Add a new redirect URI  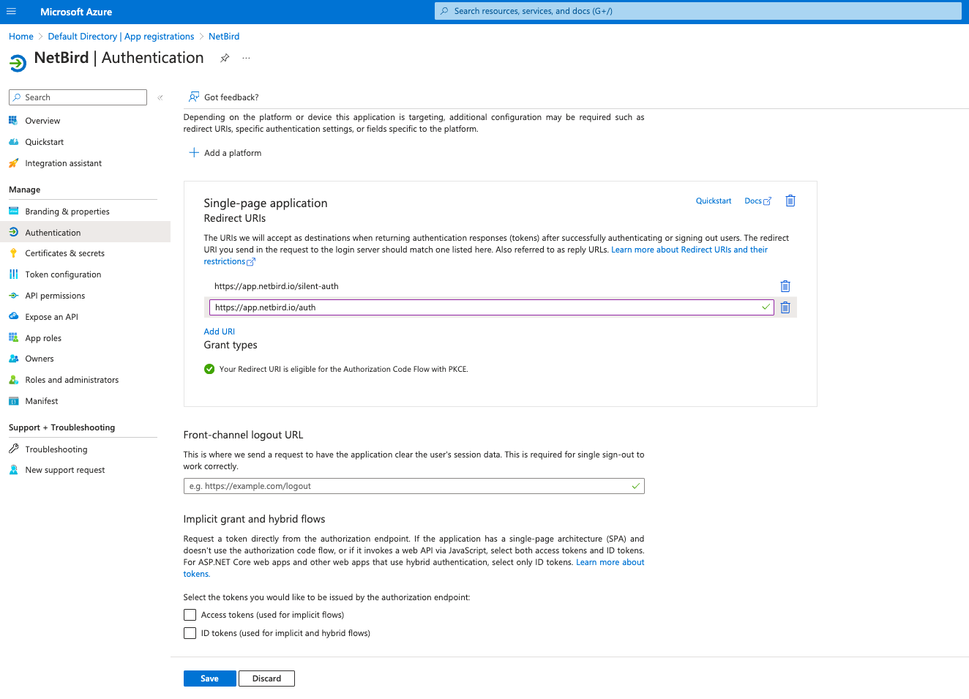coord(219,331)
